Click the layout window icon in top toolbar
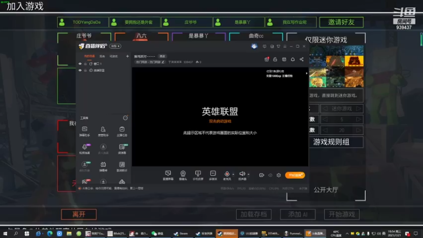Image resolution: width=423 pixels, height=238 pixels. (284, 59)
